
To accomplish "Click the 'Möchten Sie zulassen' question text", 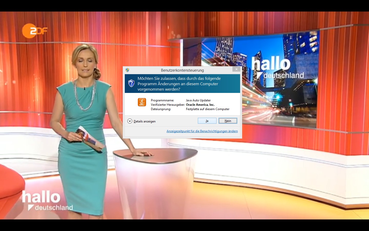I will [179, 84].
